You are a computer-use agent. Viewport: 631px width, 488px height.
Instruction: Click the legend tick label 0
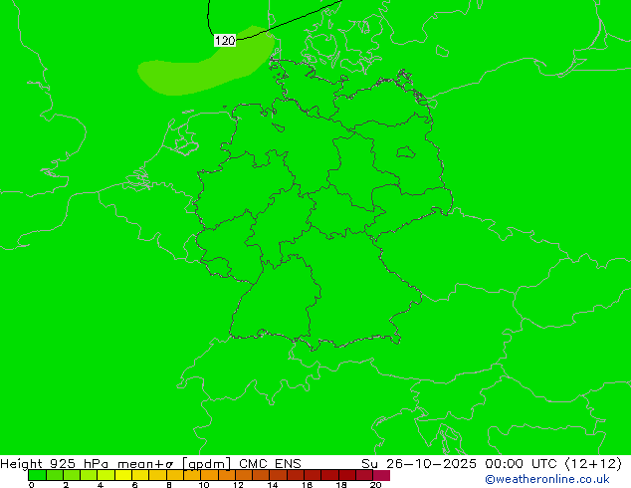point(32,485)
